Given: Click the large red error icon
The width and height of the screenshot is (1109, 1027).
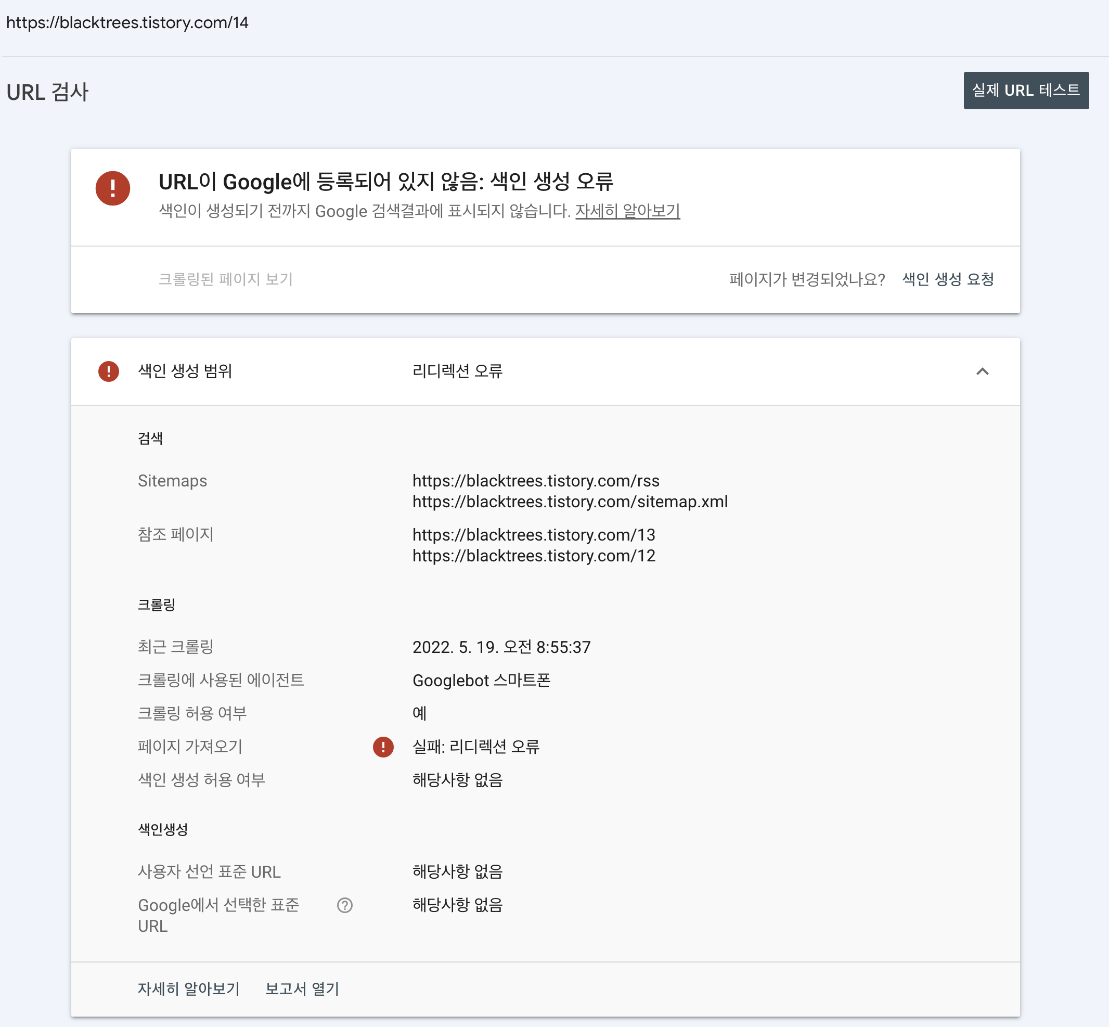Looking at the screenshot, I should click(113, 188).
